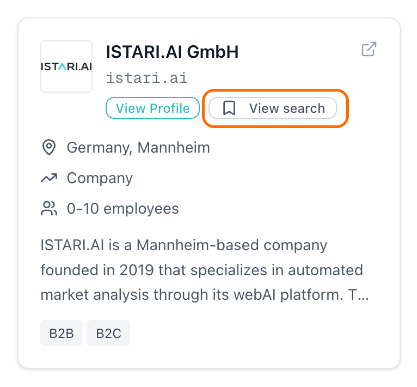Open View Profile for ISTARI.AI
Screen dimensions: 417x387
(152, 108)
